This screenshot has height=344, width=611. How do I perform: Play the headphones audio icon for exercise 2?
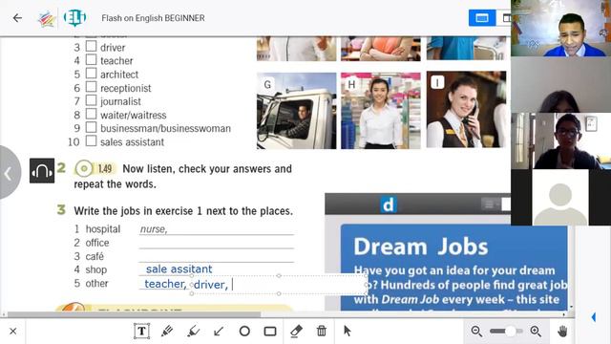tap(42, 171)
